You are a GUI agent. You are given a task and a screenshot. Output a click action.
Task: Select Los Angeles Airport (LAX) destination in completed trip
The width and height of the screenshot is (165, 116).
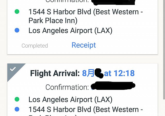pos(70,31)
